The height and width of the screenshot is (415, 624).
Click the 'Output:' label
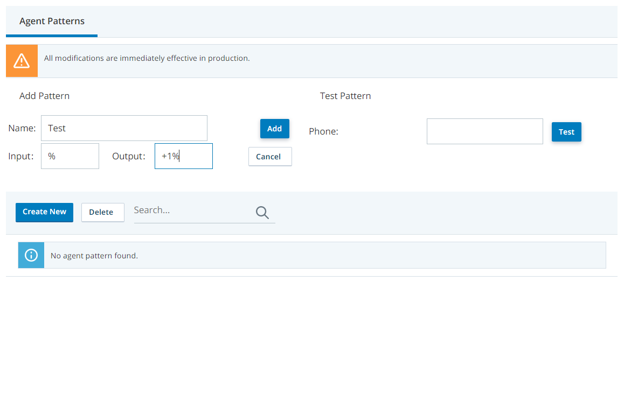tap(129, 156)
